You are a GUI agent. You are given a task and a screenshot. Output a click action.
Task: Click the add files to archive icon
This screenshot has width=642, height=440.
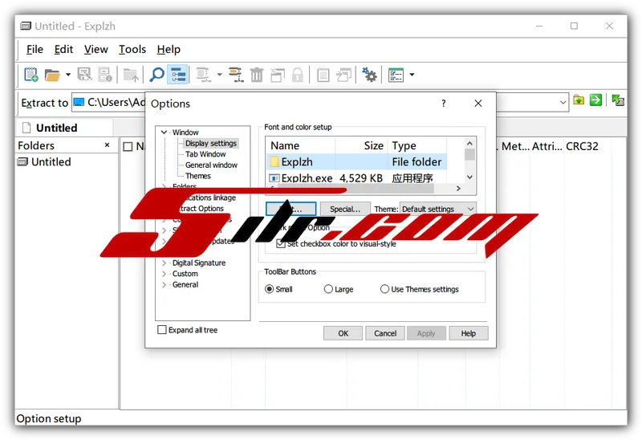point(236,75)
